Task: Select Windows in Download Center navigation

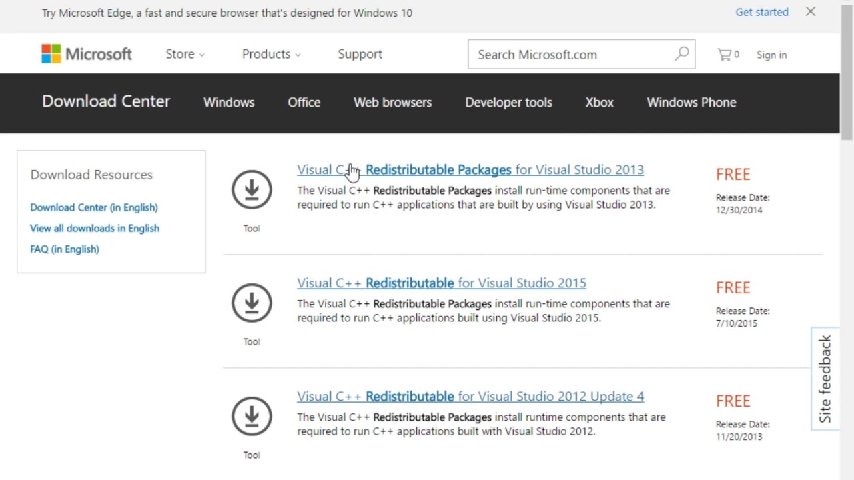Action: pos(229,102)
